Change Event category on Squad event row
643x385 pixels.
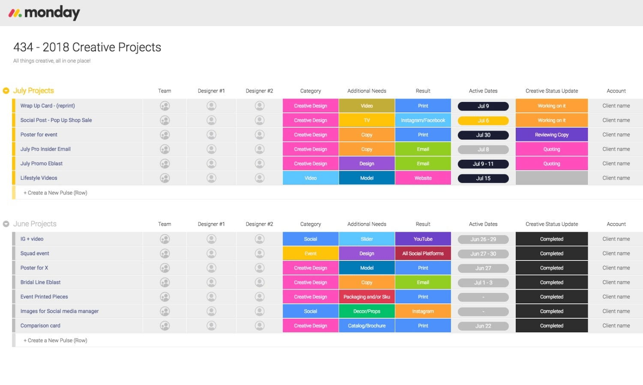[310, 254]
